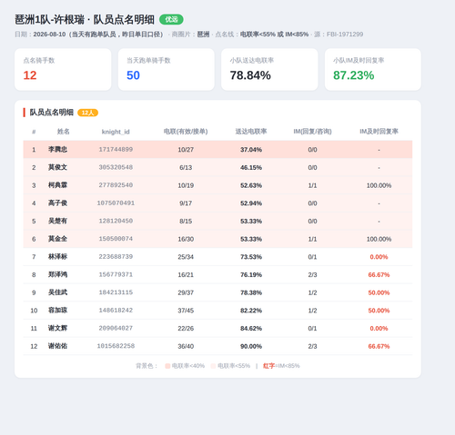Select knight ID 184213115
The width and height of the screenshot is (455, 435).
[x=116, y=292]
